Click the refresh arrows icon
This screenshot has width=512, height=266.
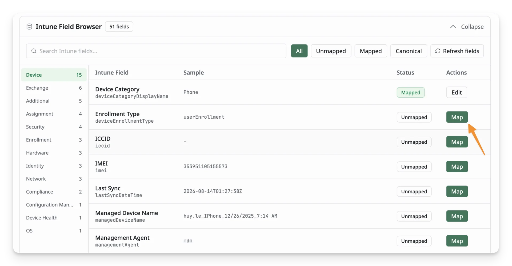pos(438,51)
